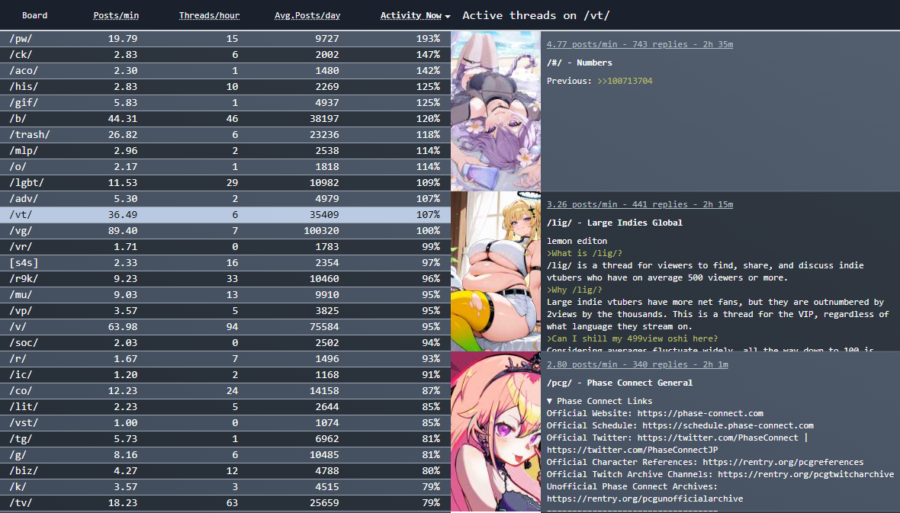Select the /tg/ board row
The image size is (900, 513).
pyautogui.click(x=225, y=439)
